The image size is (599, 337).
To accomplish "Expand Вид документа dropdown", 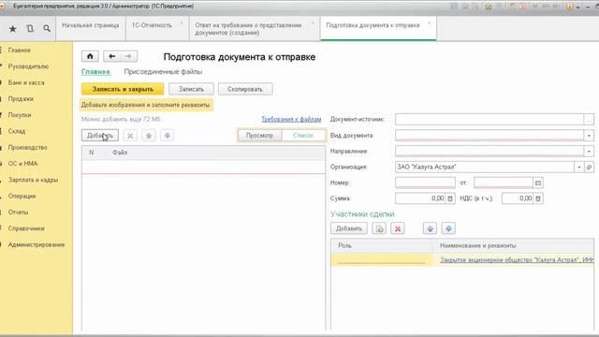I will [x=589, y=136].
